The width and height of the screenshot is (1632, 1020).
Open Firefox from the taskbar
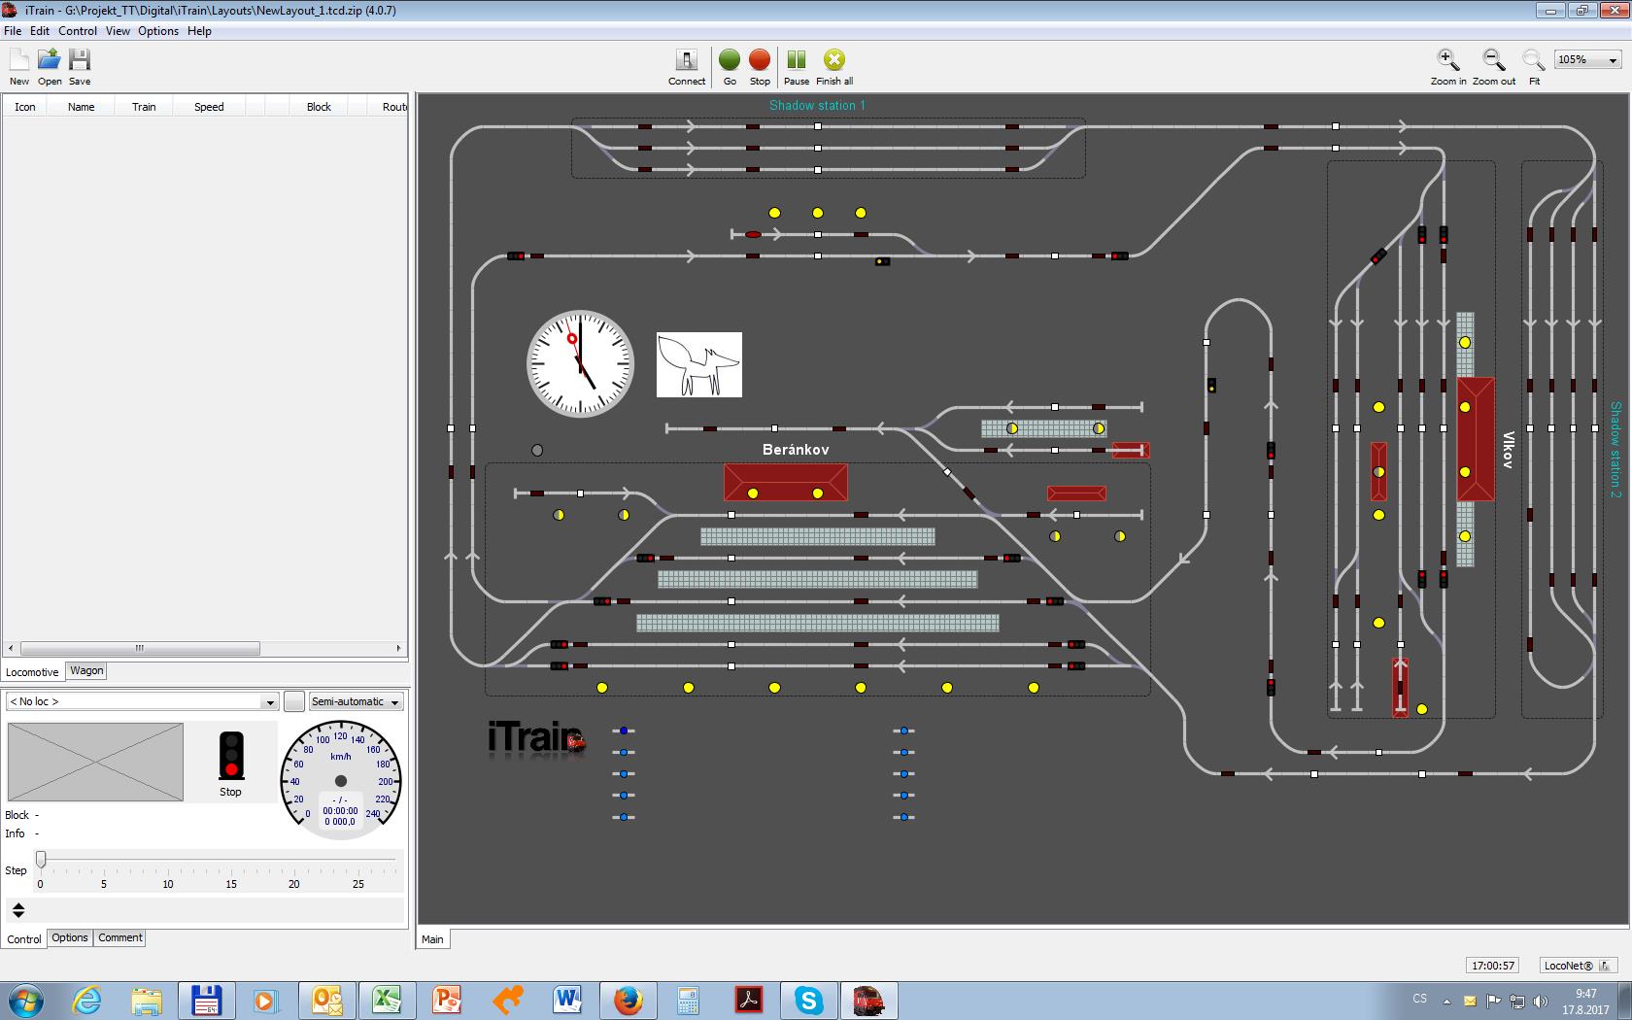point(628,1000)
